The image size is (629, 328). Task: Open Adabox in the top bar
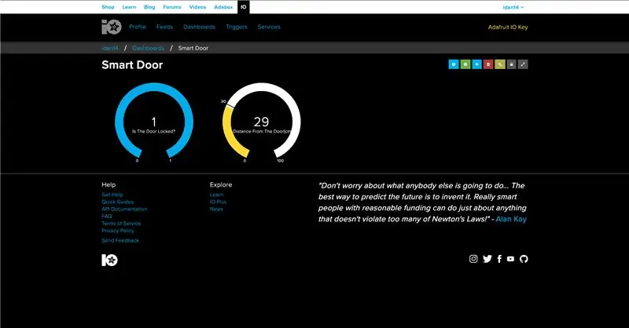tap(223, 7)
